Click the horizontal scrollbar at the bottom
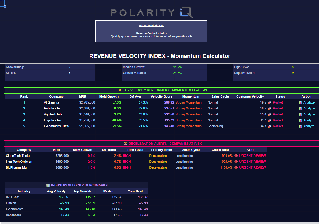The width and height of the screenshot is (319, 224). coord(159,223)
